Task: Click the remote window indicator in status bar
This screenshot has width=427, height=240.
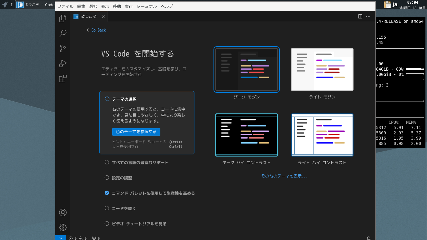Action: (x=61, y=238)
